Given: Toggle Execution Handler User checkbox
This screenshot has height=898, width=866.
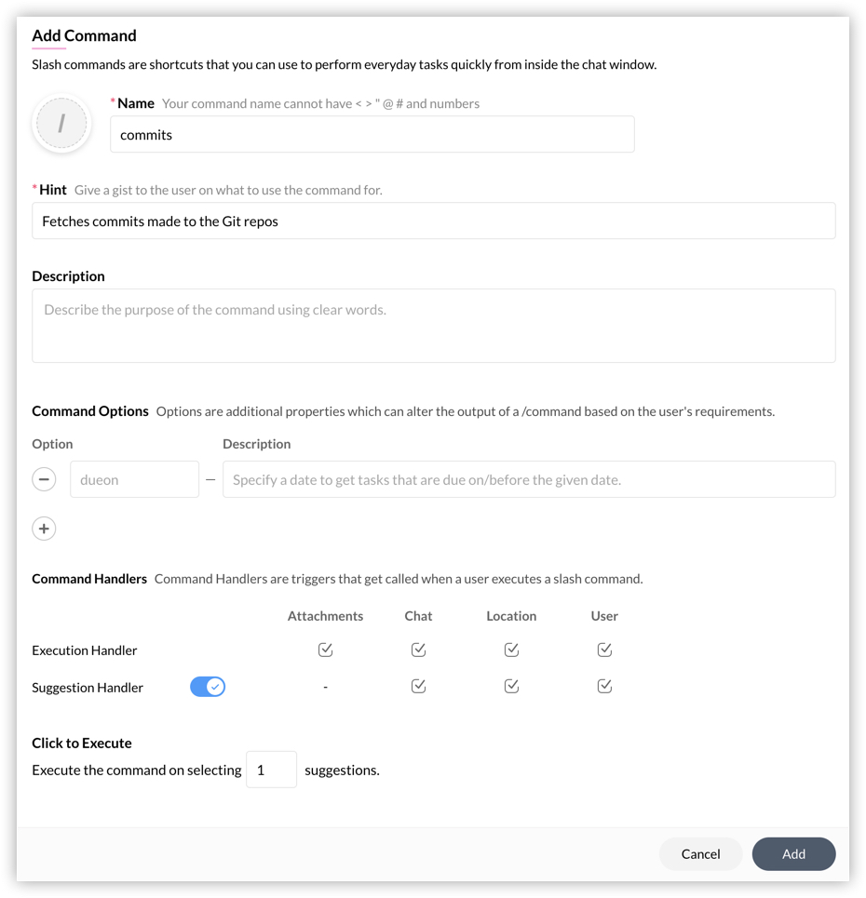Looking at the screenshot, I should (604, 650).
